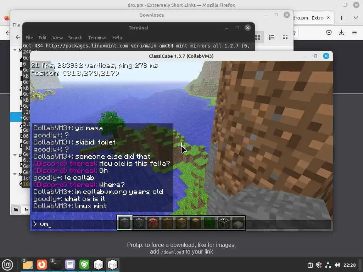Open the Terminal's Edit menu

click(43, 38)
